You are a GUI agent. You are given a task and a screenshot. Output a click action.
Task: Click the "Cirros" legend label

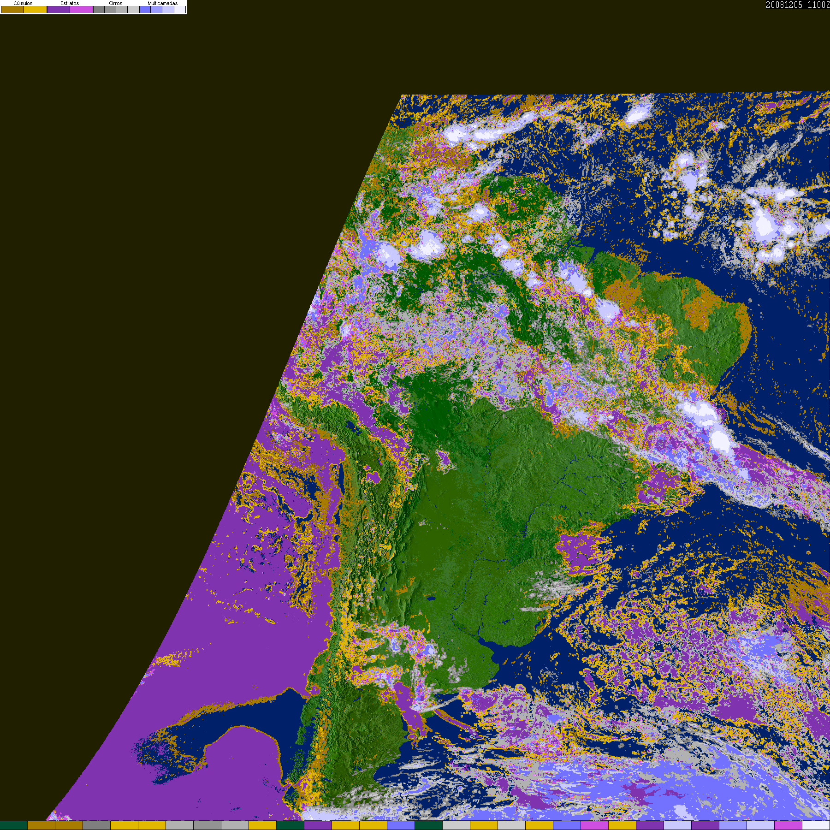coord(115,3)
